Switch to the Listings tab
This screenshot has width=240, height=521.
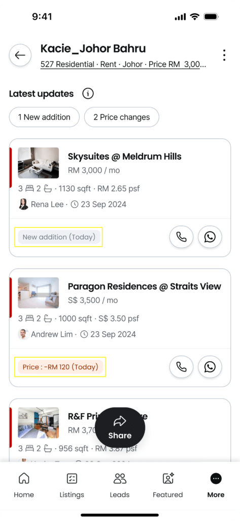72,485
